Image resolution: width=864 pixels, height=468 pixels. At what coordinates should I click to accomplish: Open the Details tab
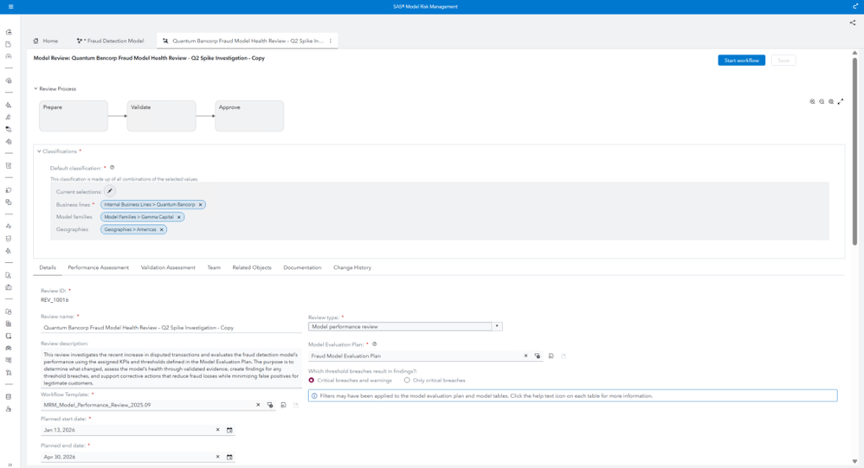[48, 267]
